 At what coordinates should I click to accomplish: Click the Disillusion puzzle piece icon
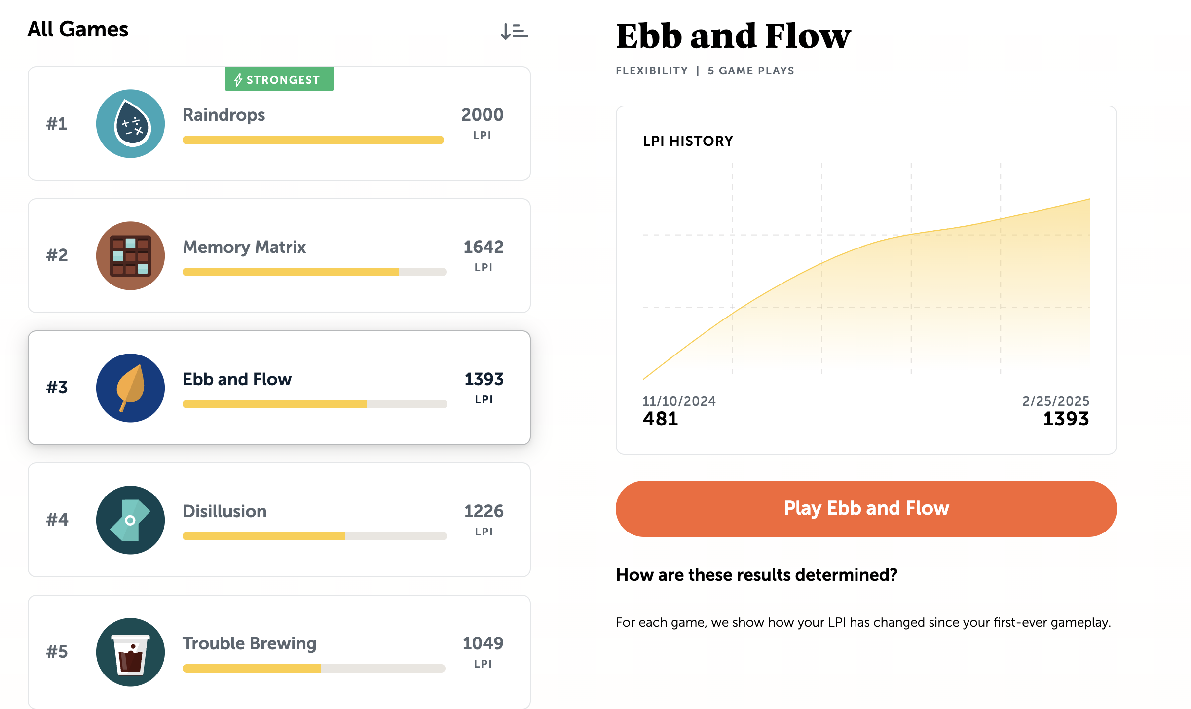[x=130, y=520]
